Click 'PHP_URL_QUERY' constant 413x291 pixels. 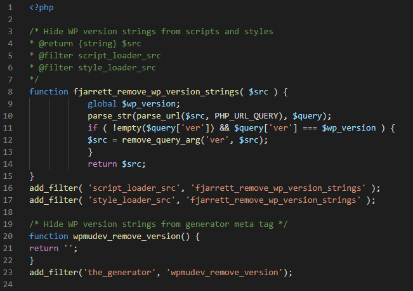246,116
